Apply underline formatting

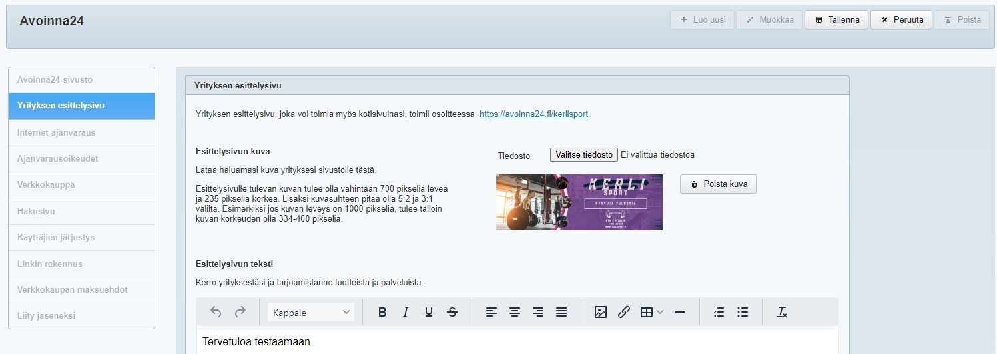point(429,312)
